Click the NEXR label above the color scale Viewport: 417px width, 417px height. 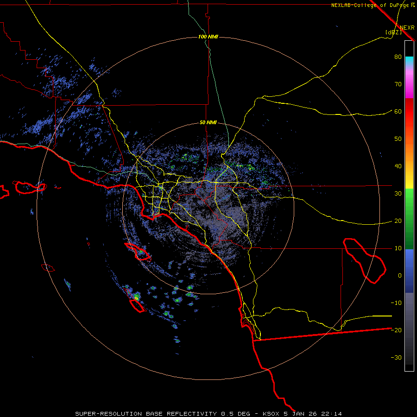(407, 28)
